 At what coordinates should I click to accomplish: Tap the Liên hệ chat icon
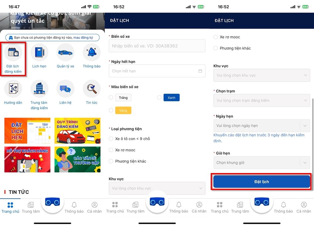coord(65,89)
